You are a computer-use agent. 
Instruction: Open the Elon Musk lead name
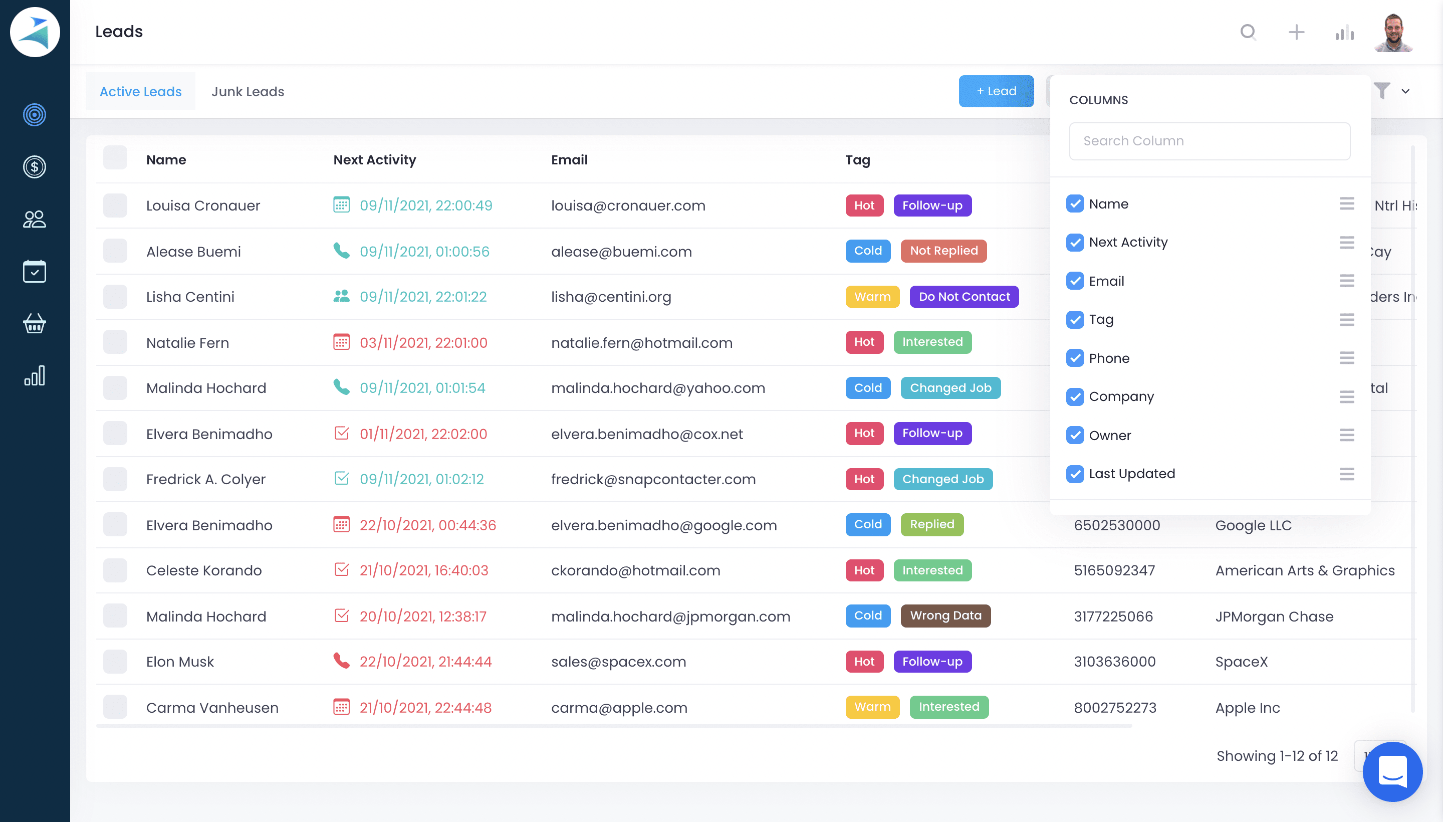point(180,662)
